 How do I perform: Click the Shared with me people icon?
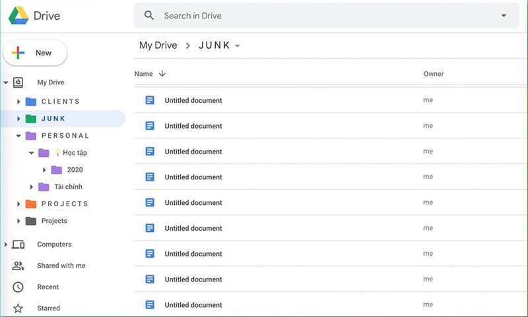pyautogui.click(x=18, y=266)
